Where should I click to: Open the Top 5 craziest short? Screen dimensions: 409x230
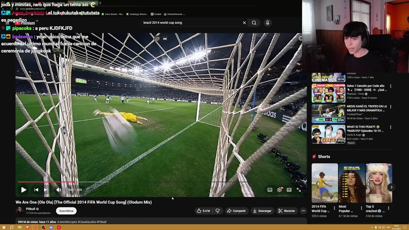[379, 183]
